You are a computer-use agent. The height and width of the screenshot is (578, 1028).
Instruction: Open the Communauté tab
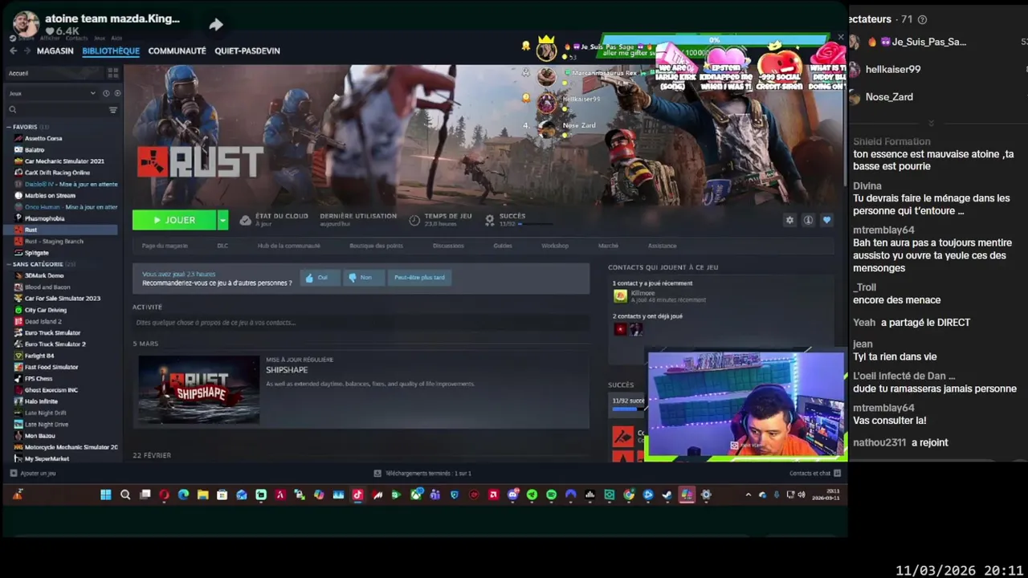(x=177, y=51)
